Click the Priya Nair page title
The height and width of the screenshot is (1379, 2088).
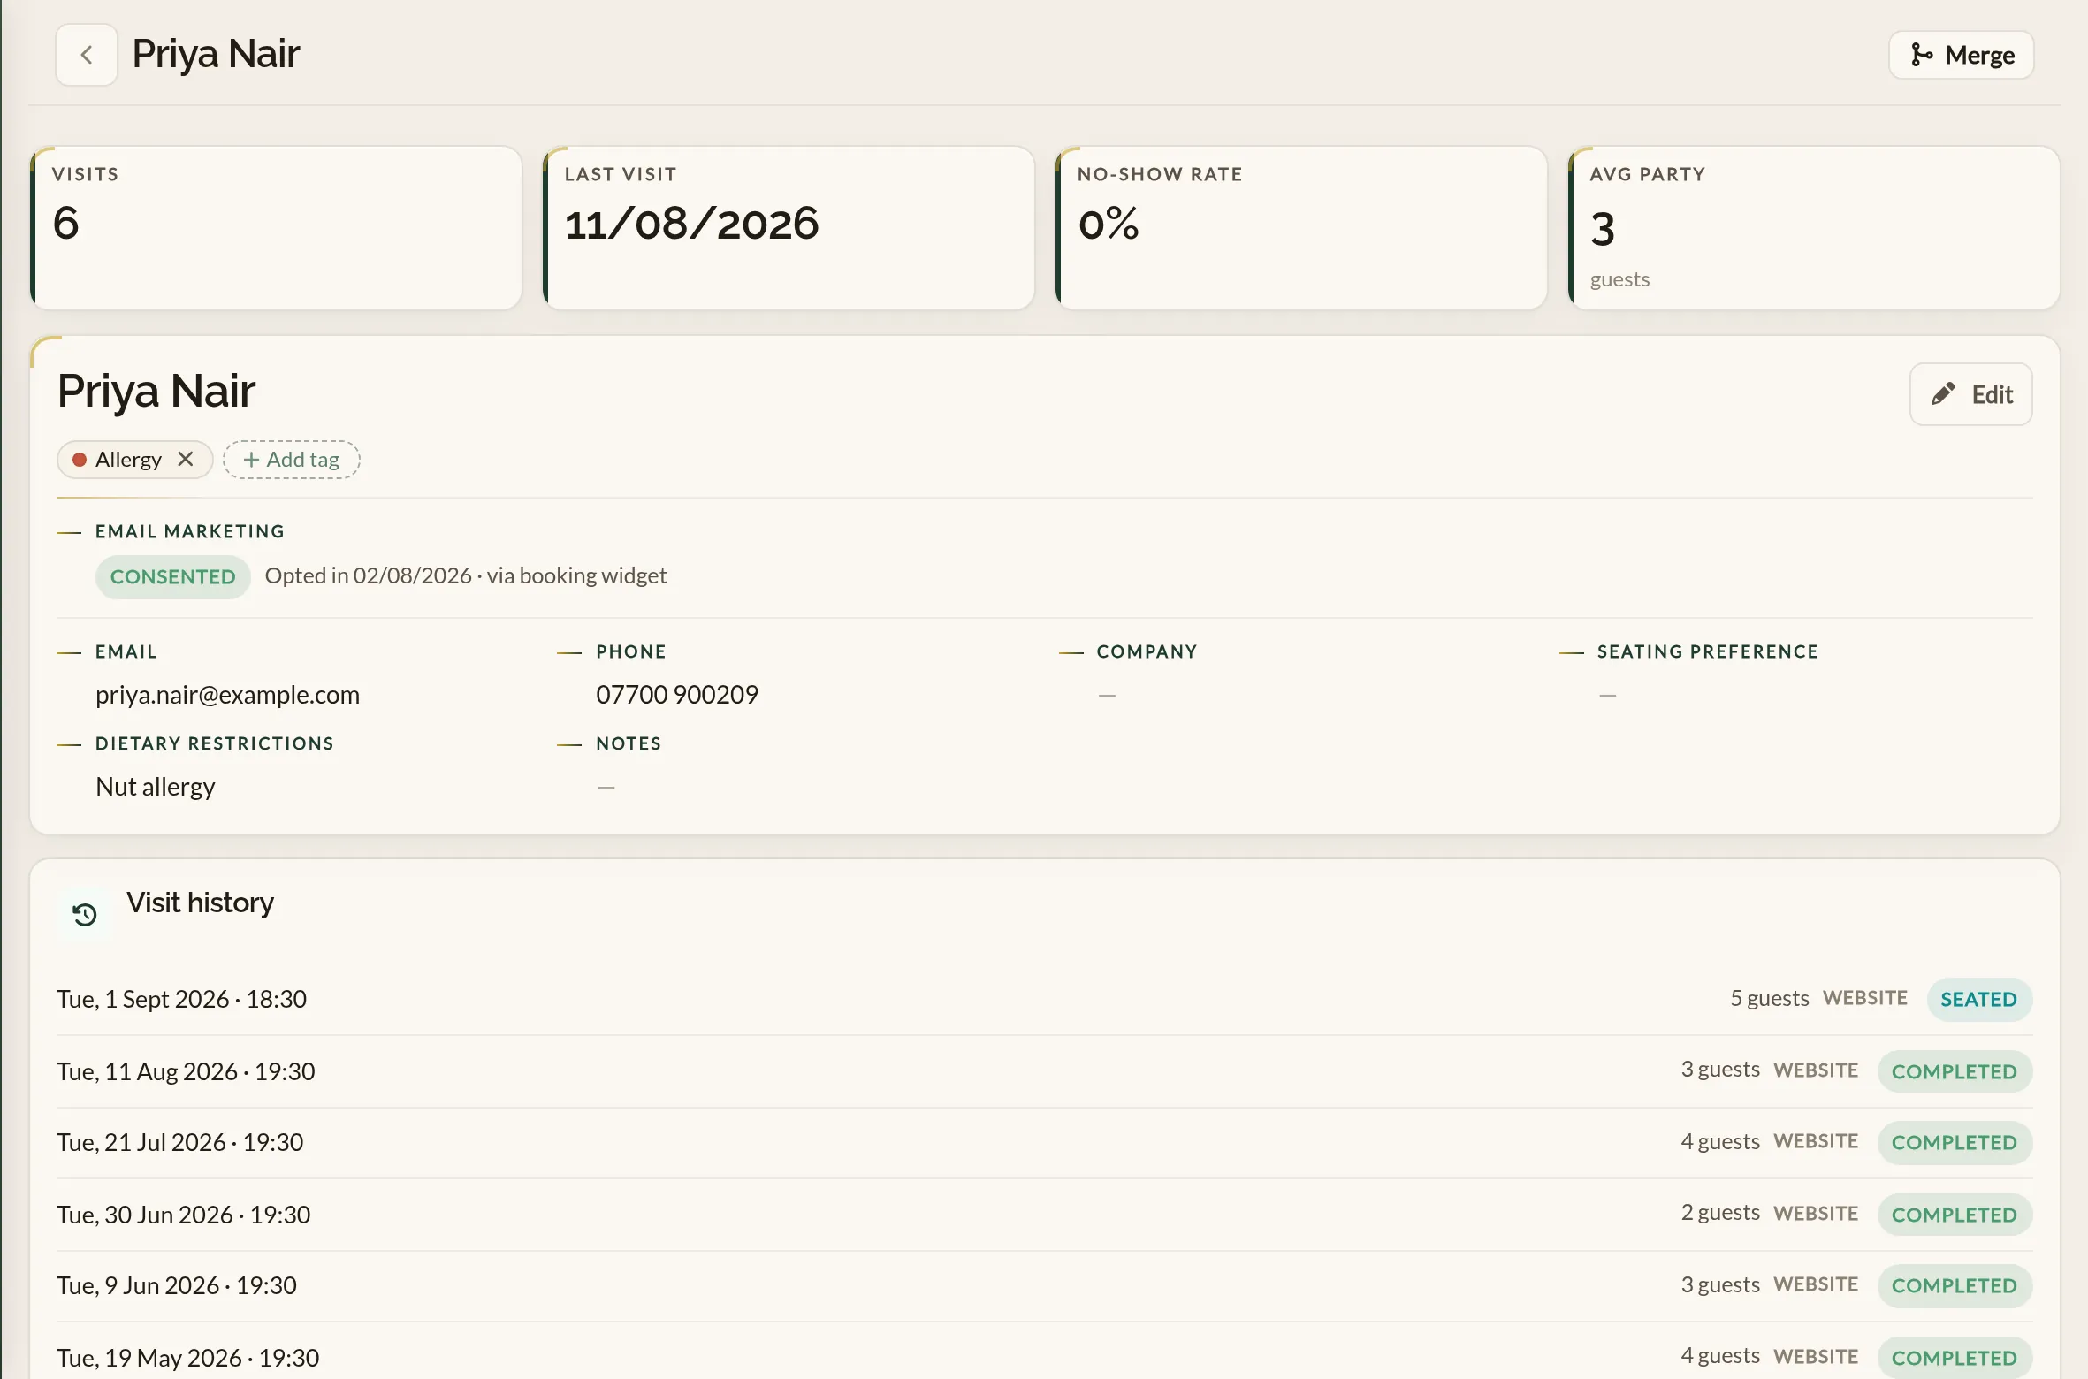(216, 54)
